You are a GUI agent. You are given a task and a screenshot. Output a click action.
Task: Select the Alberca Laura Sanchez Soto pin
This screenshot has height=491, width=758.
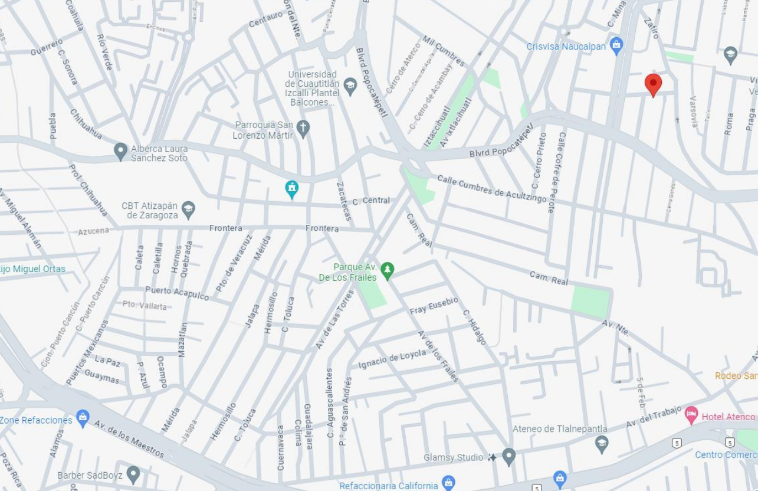pyautogui.click(x=120, y=151)
